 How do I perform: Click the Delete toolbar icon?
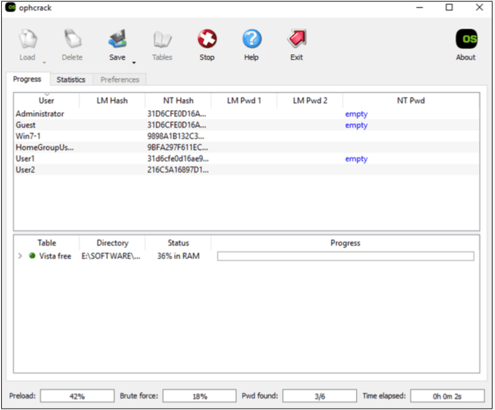72,40
